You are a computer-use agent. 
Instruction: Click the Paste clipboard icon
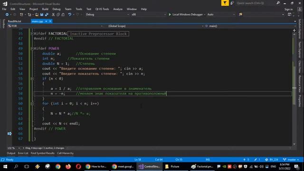click(x=63, y=15)
